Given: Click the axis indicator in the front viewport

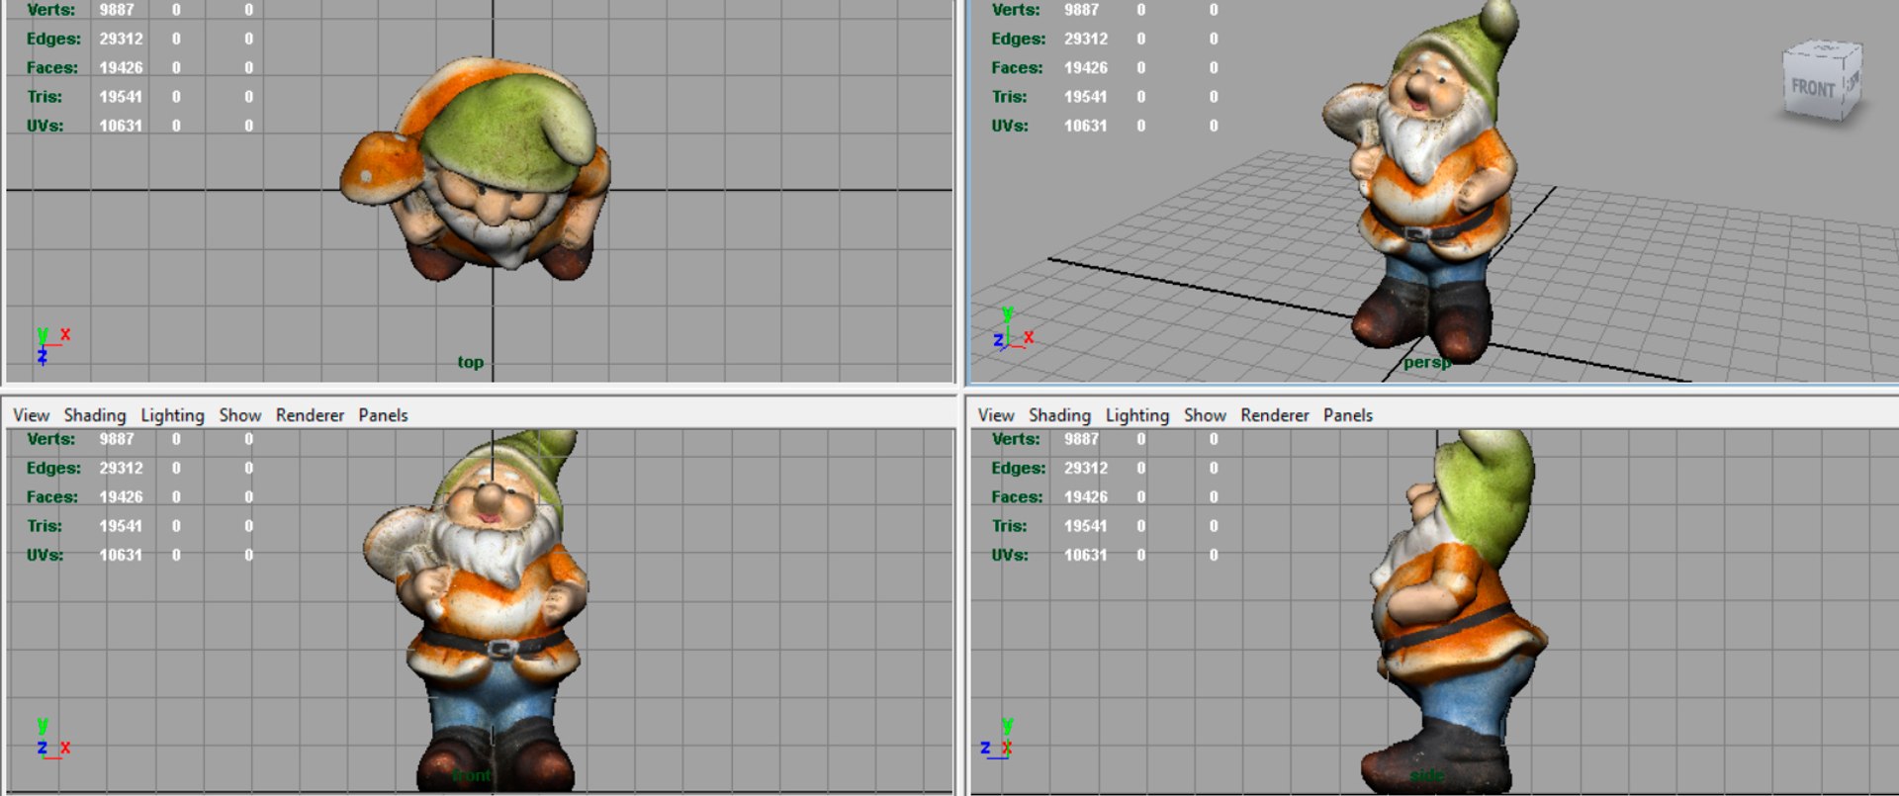Looking at the screenshot, I should point(52,738).
